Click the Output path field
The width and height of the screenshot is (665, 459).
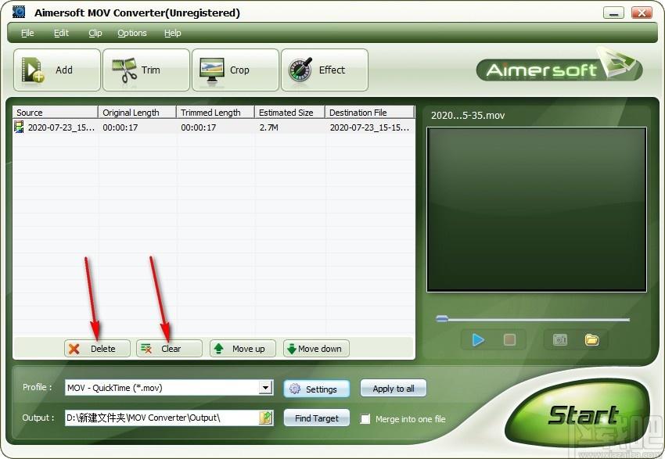(x=162, y=418)
